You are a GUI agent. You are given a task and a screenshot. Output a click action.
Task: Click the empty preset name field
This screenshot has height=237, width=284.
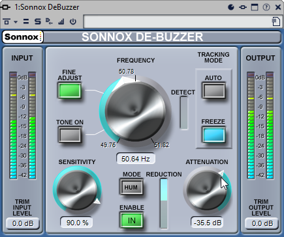click(178, 21)
